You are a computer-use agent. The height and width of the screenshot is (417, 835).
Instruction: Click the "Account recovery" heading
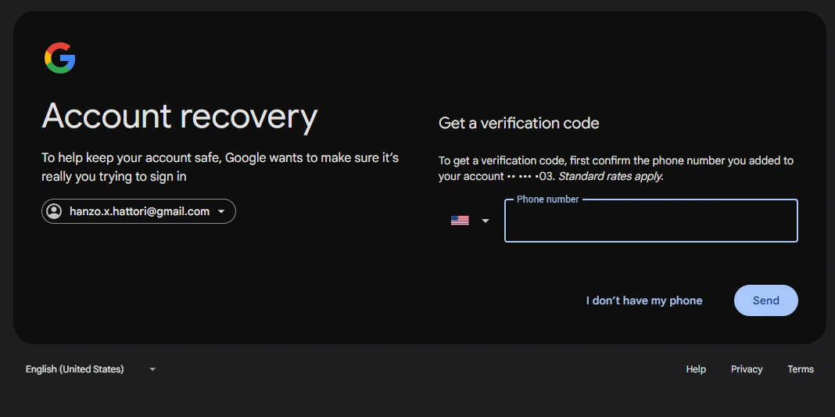(180, 117)
